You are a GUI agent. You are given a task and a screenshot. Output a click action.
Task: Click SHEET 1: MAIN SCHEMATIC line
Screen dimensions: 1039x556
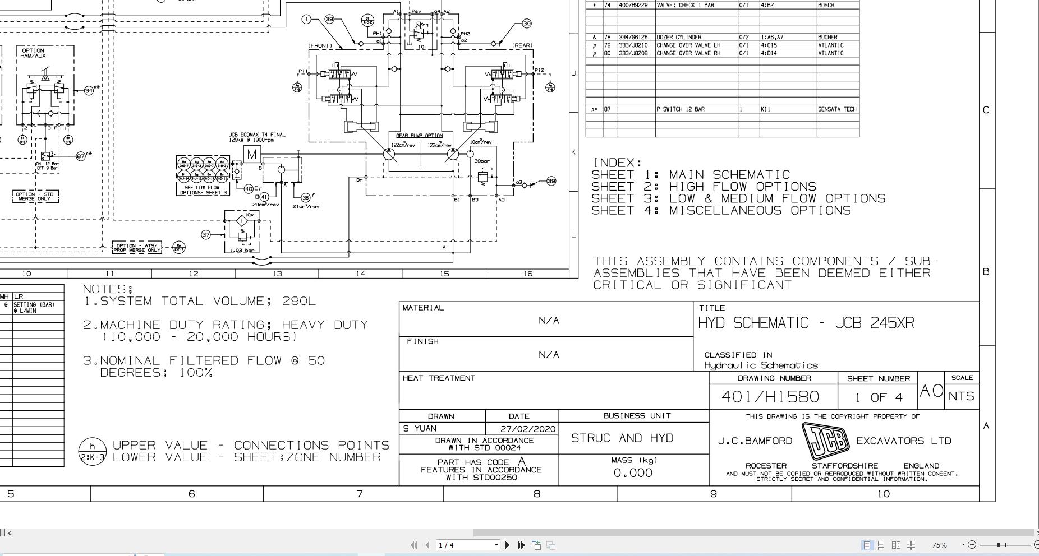coord(691,175)
